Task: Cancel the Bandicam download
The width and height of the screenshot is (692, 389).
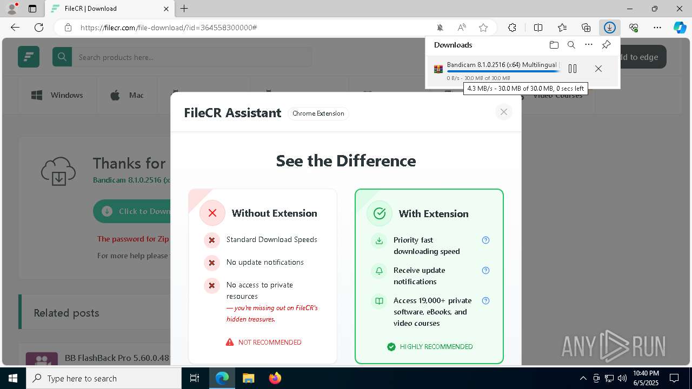Action: (x=598, y=69)
